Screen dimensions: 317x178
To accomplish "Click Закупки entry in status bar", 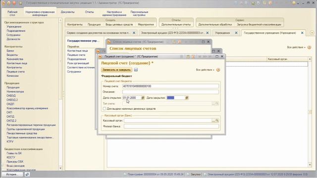I will 196,175.
